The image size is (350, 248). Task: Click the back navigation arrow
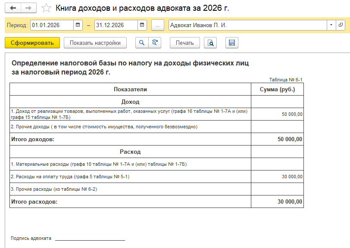13,8
